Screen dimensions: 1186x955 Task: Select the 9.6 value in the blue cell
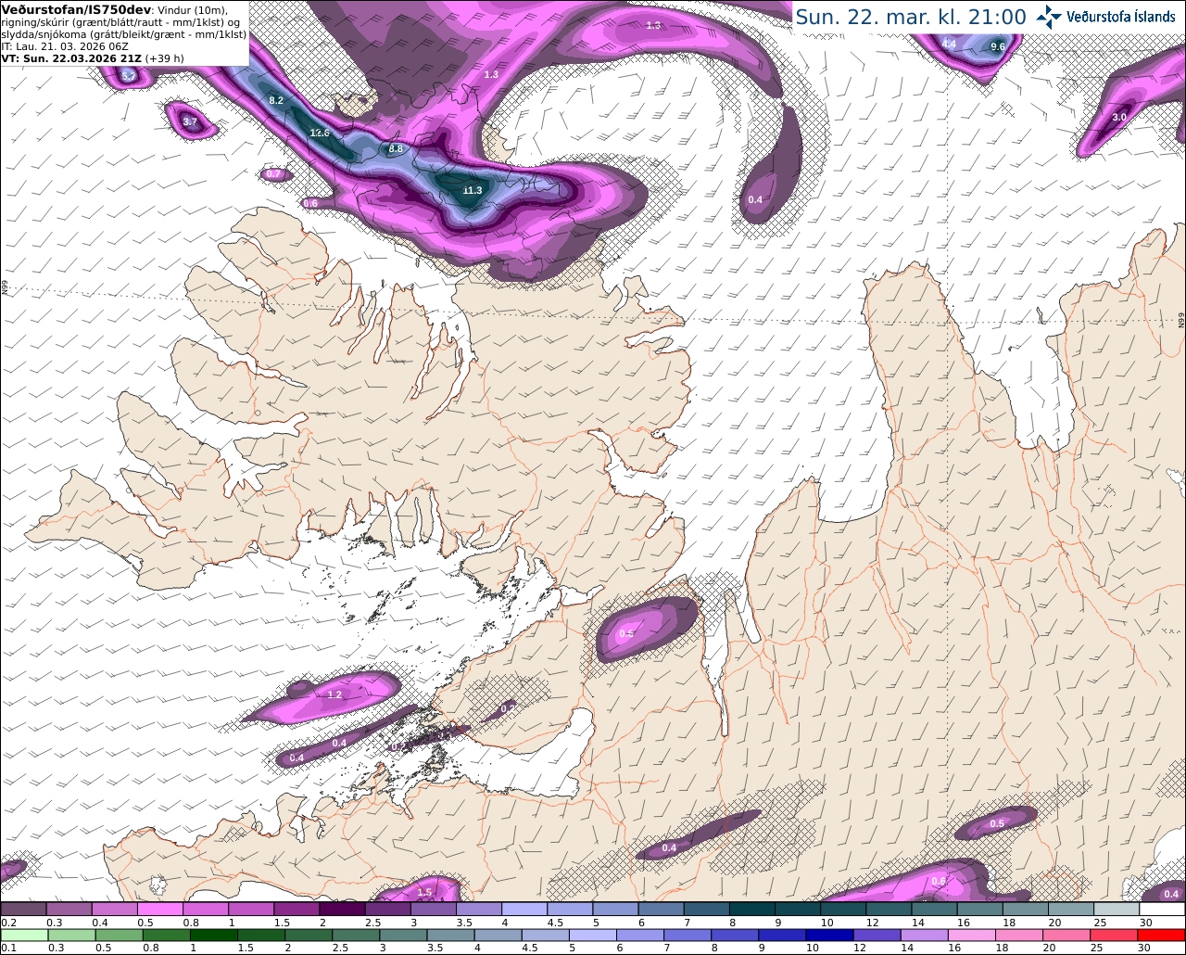(x=998, y=46)
